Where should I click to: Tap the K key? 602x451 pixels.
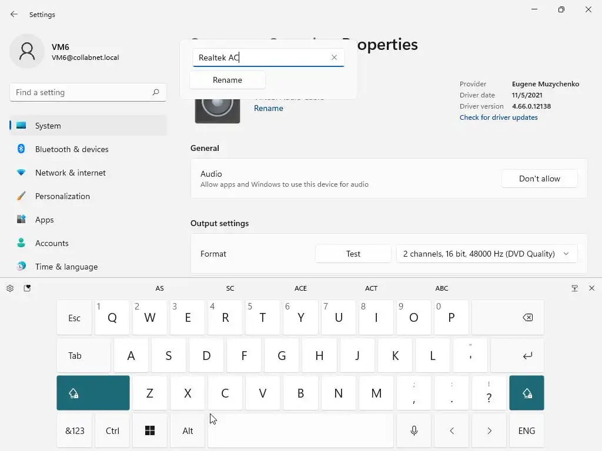394,355
